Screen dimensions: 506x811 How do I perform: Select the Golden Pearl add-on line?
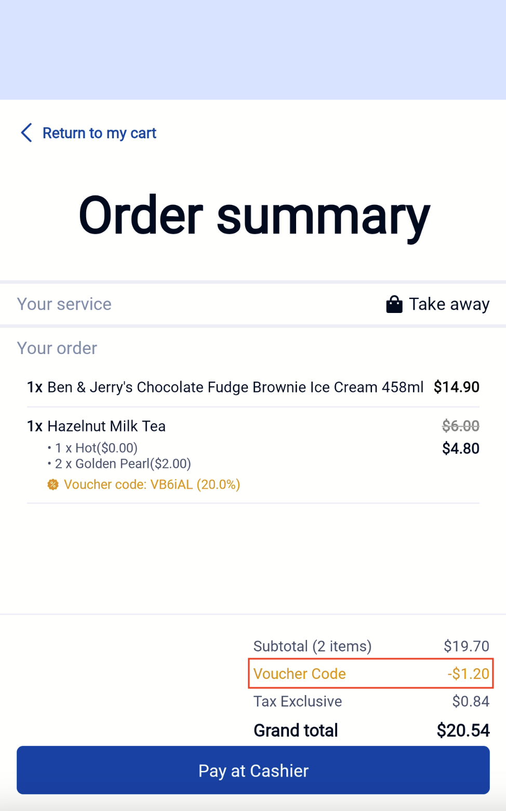(123, 464)
